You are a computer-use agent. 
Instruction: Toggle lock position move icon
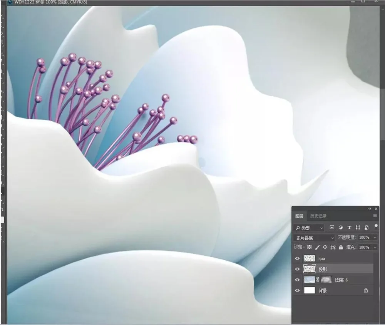click(325, 247)
